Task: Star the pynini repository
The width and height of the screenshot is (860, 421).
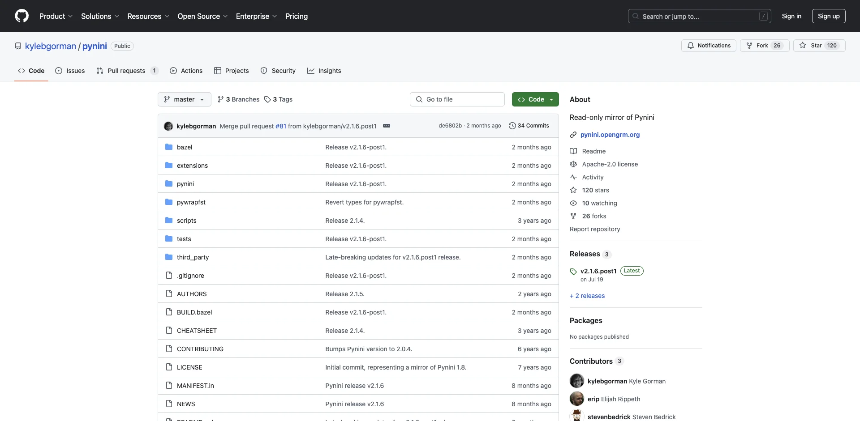Action: point(819,46)
